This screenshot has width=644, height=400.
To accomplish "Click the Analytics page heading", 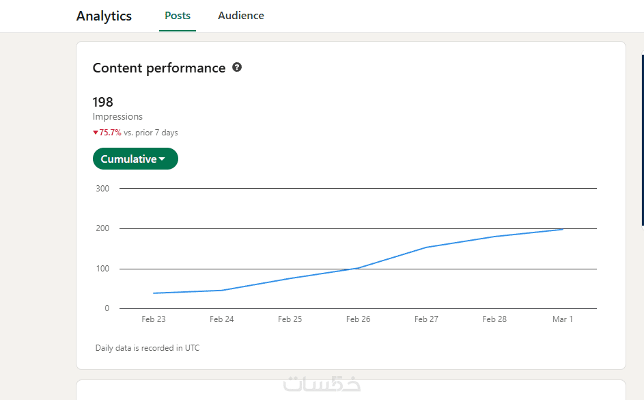I will pyautogui.click(x=104, y=16).
